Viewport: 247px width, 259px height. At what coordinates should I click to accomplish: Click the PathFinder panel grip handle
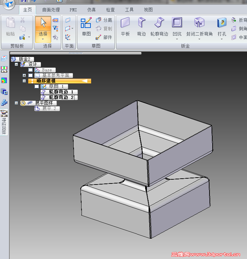click(x=76, y=53)
